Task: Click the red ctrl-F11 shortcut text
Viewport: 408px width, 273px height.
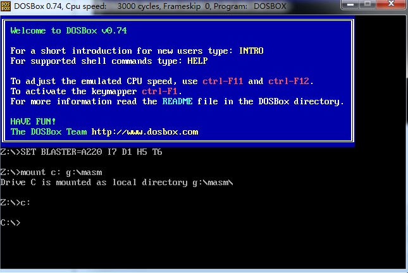Action: point(223,81)
